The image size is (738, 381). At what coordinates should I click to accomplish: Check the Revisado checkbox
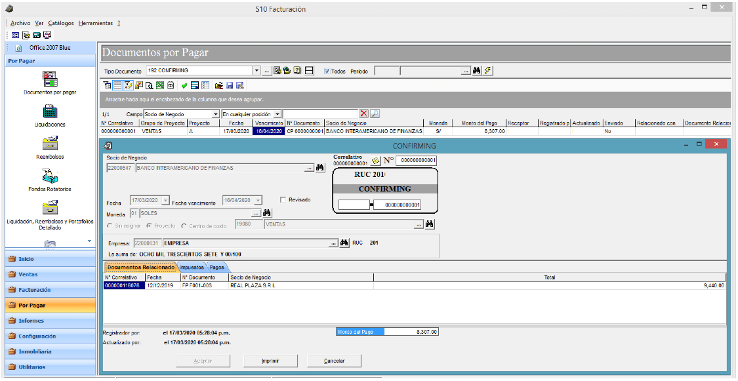pyautogui.click(x=283, y=200)
